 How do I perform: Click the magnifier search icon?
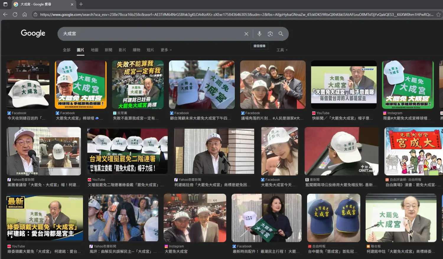click(x=281, y=34)
